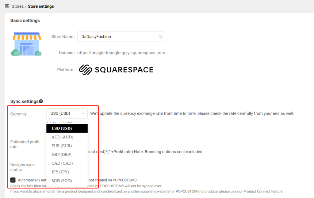Click the Domain label
314x198 pixels.
coord(67,53)
